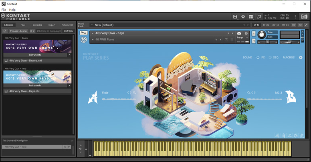Viewport: 311px width, 162px height.
Task: Mute instrument in Instrument Navigator
Action: 69,147
